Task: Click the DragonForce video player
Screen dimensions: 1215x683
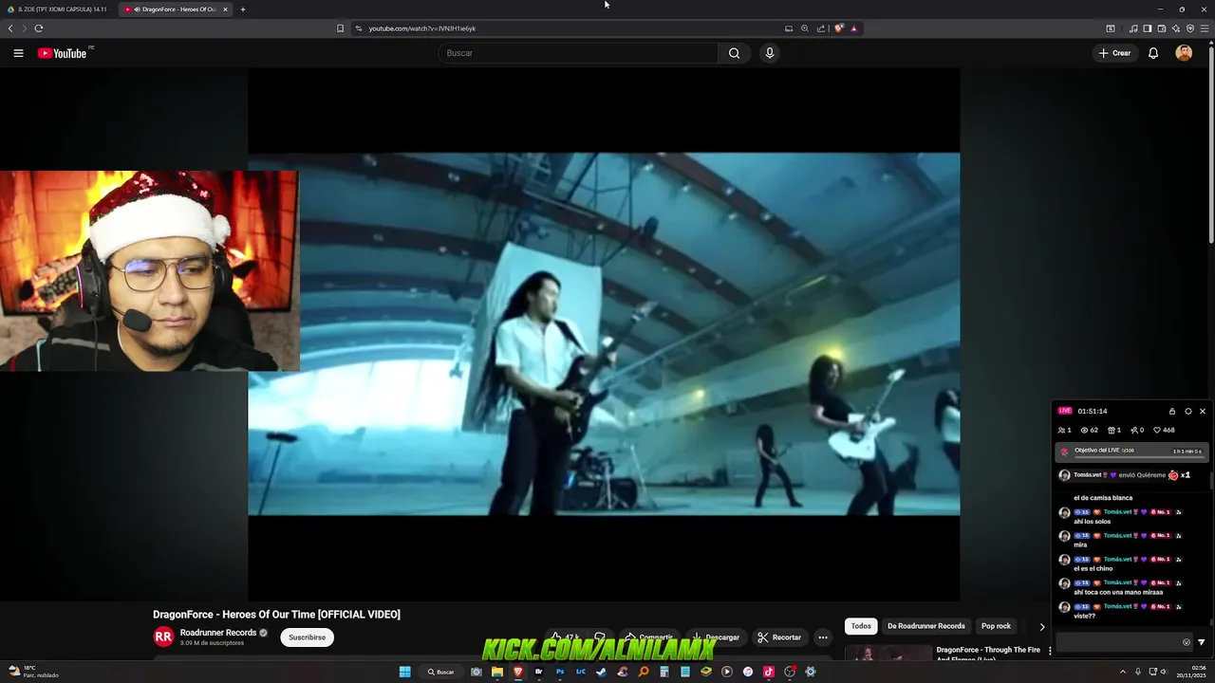Action: [604, 334]
